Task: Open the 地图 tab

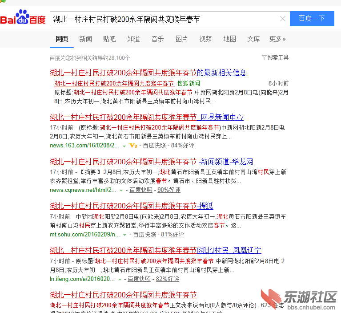Action: pos(230,39)
